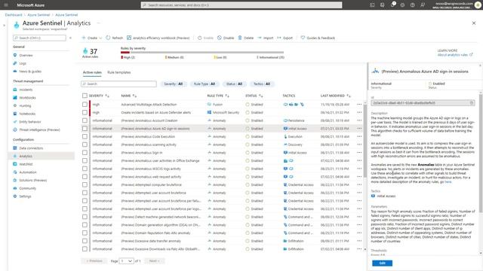The image size is (483, 271).
Task: Select Anomalous Azure AD sign-in sessions checkbox
Action: 85,129
